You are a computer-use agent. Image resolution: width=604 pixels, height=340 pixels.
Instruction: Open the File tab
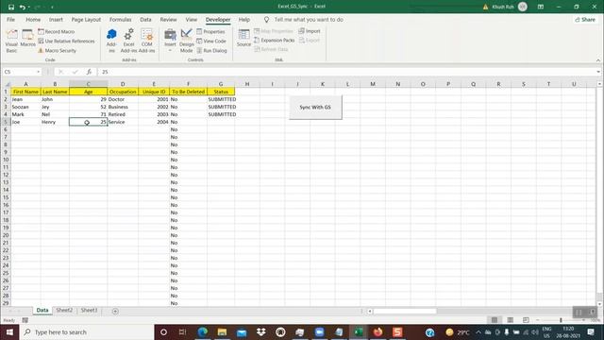tap(10, 19)
